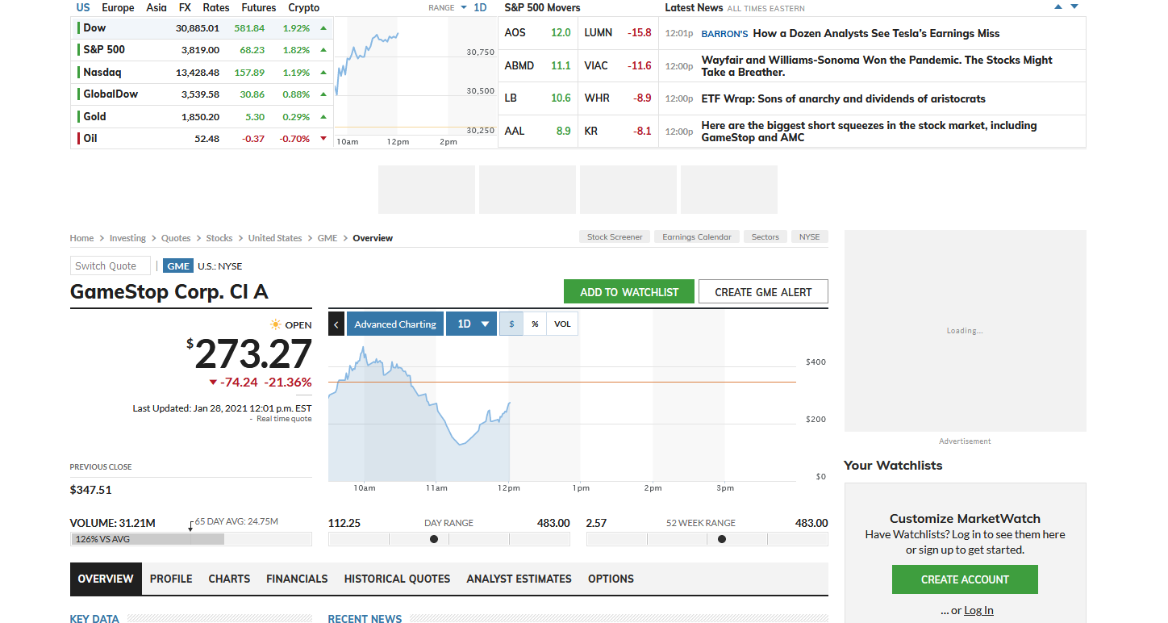Open the biggest short squeezes headline
1168x623 pixels.
click(x=869, y=132)
